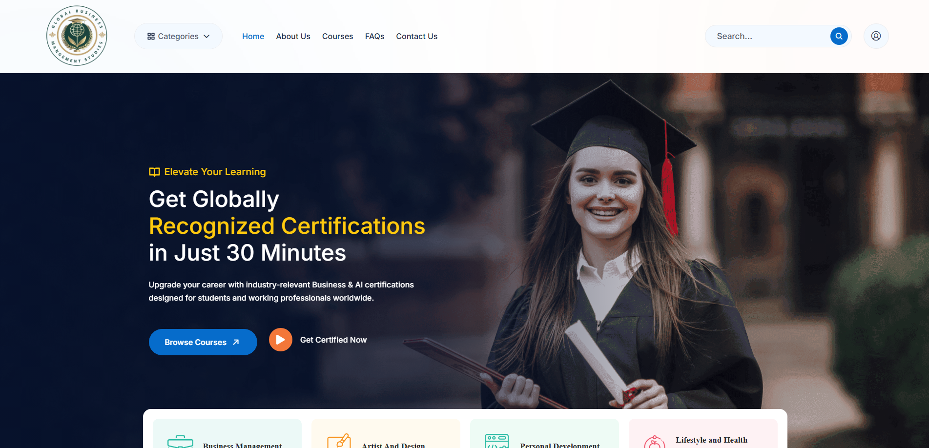Click the orange play button icon
The image size is (929, 448).
[281, 340]
